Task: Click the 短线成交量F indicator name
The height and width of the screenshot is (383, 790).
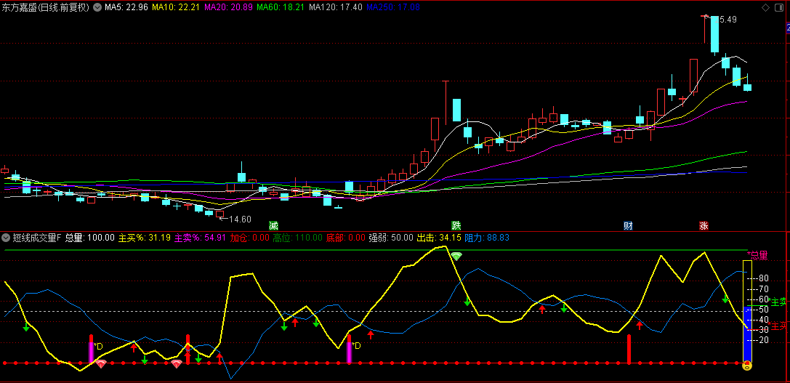Action: tap(37, 237)
